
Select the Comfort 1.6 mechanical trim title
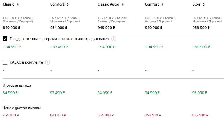pos(57,4)
